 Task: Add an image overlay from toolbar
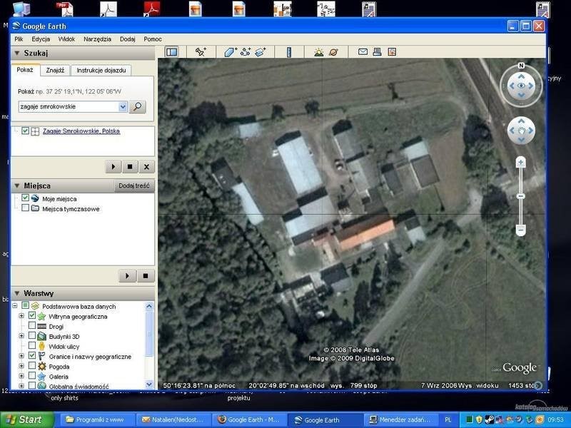[261, 52]
